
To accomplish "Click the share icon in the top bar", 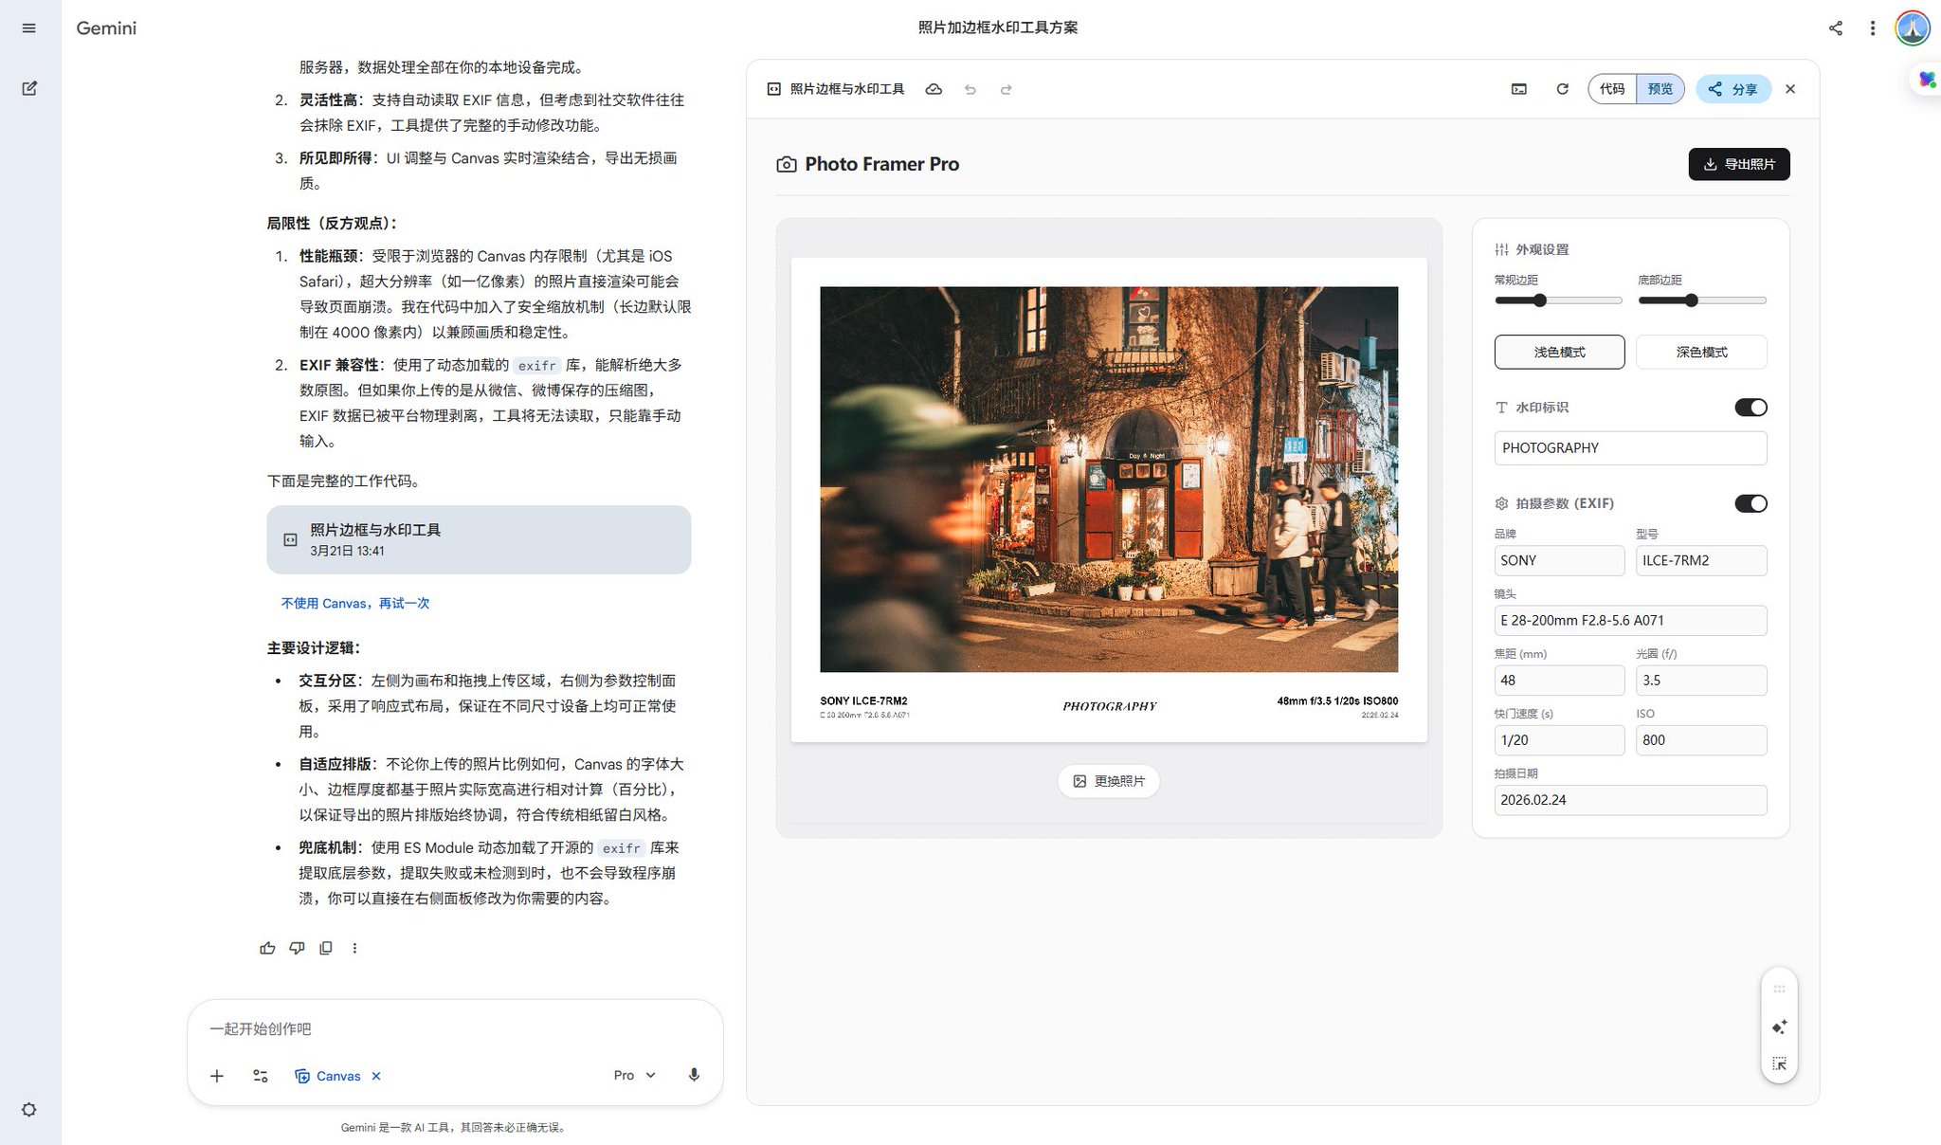I will click(1836, 28).
